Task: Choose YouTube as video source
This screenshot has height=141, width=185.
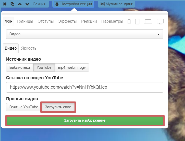Action: click(x=44, y=67)
